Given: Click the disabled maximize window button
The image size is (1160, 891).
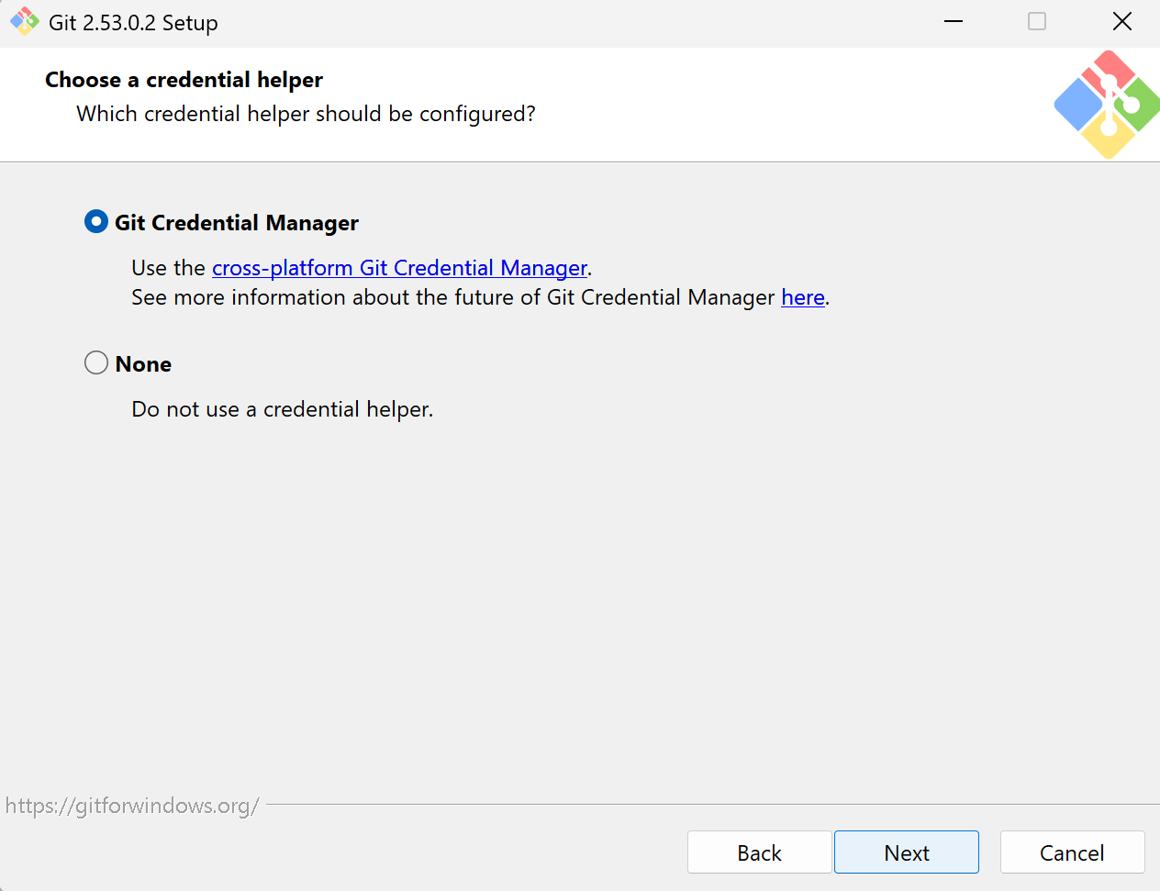Looking at the screenshot, I should pos(1037,21).
